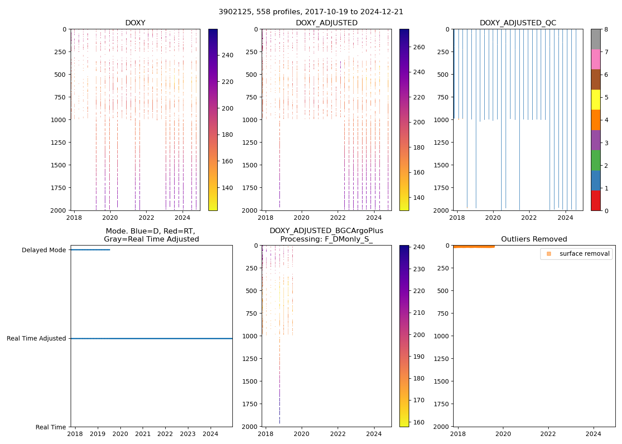622x444 pixels.
Task: Click the 'Real Time' axis label
Action: click(51, 427)
